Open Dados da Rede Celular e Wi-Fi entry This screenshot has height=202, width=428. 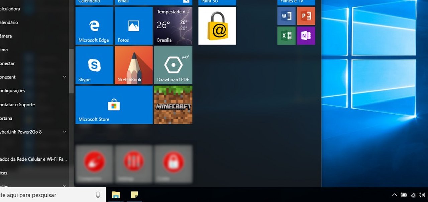(33, 159)
